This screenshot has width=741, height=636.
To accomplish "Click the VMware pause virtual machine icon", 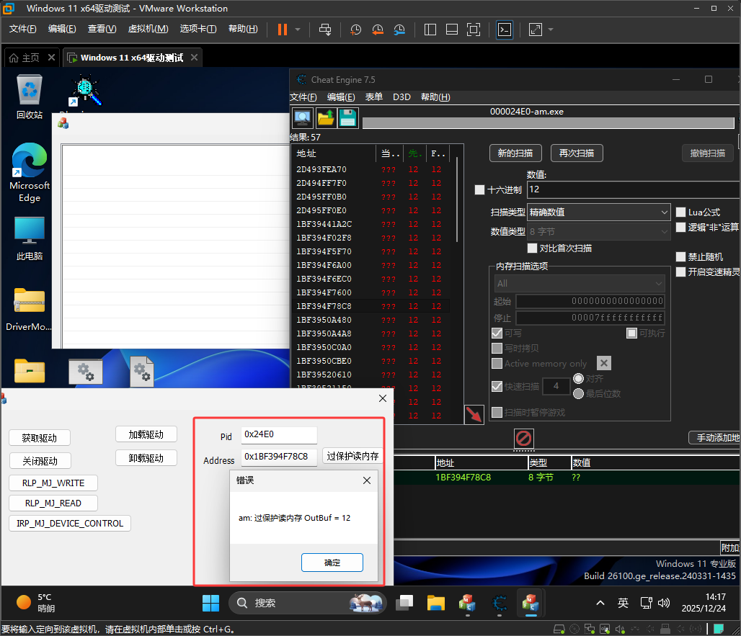I will pyautogui.click(x=283, y=30).
